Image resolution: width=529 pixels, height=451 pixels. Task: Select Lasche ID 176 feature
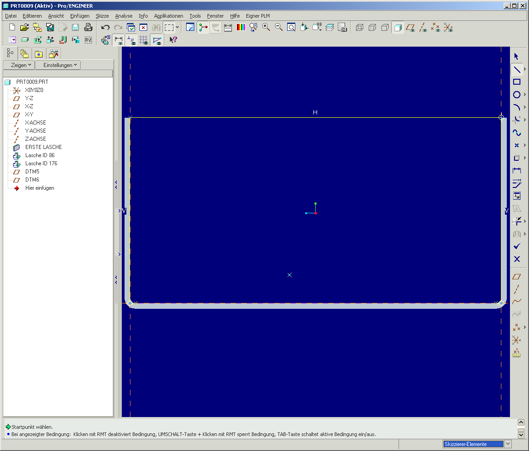[41, 163]
